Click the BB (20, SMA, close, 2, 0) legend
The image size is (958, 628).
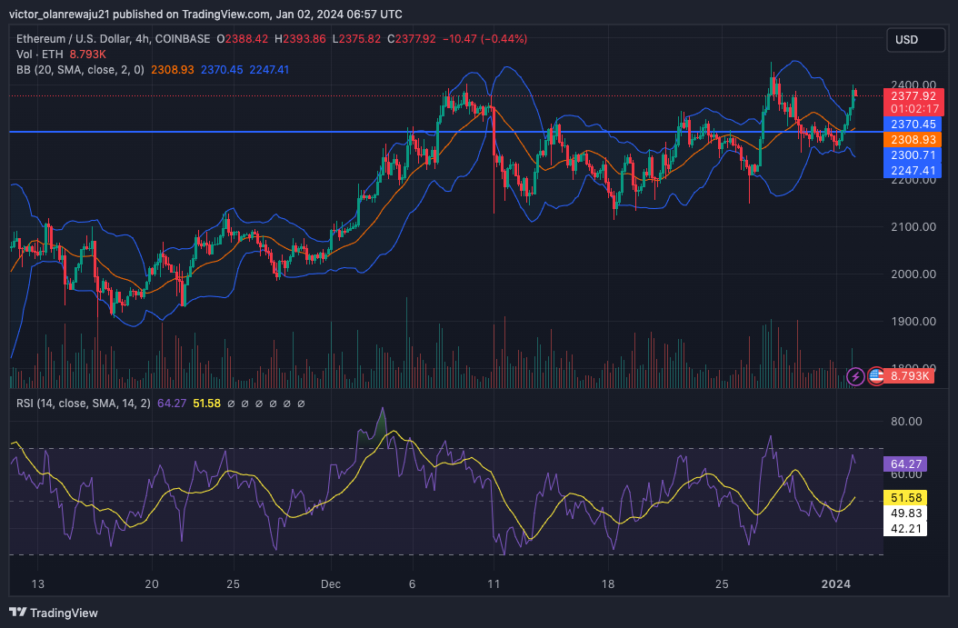click(x=80, y=70)
